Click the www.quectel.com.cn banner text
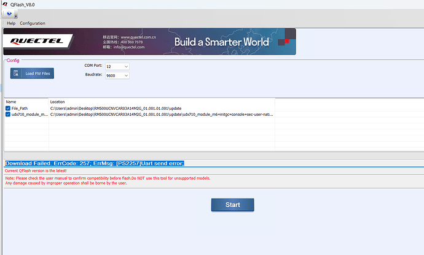The height and width of the screenshot is (255, 424). tap(138, 37)
